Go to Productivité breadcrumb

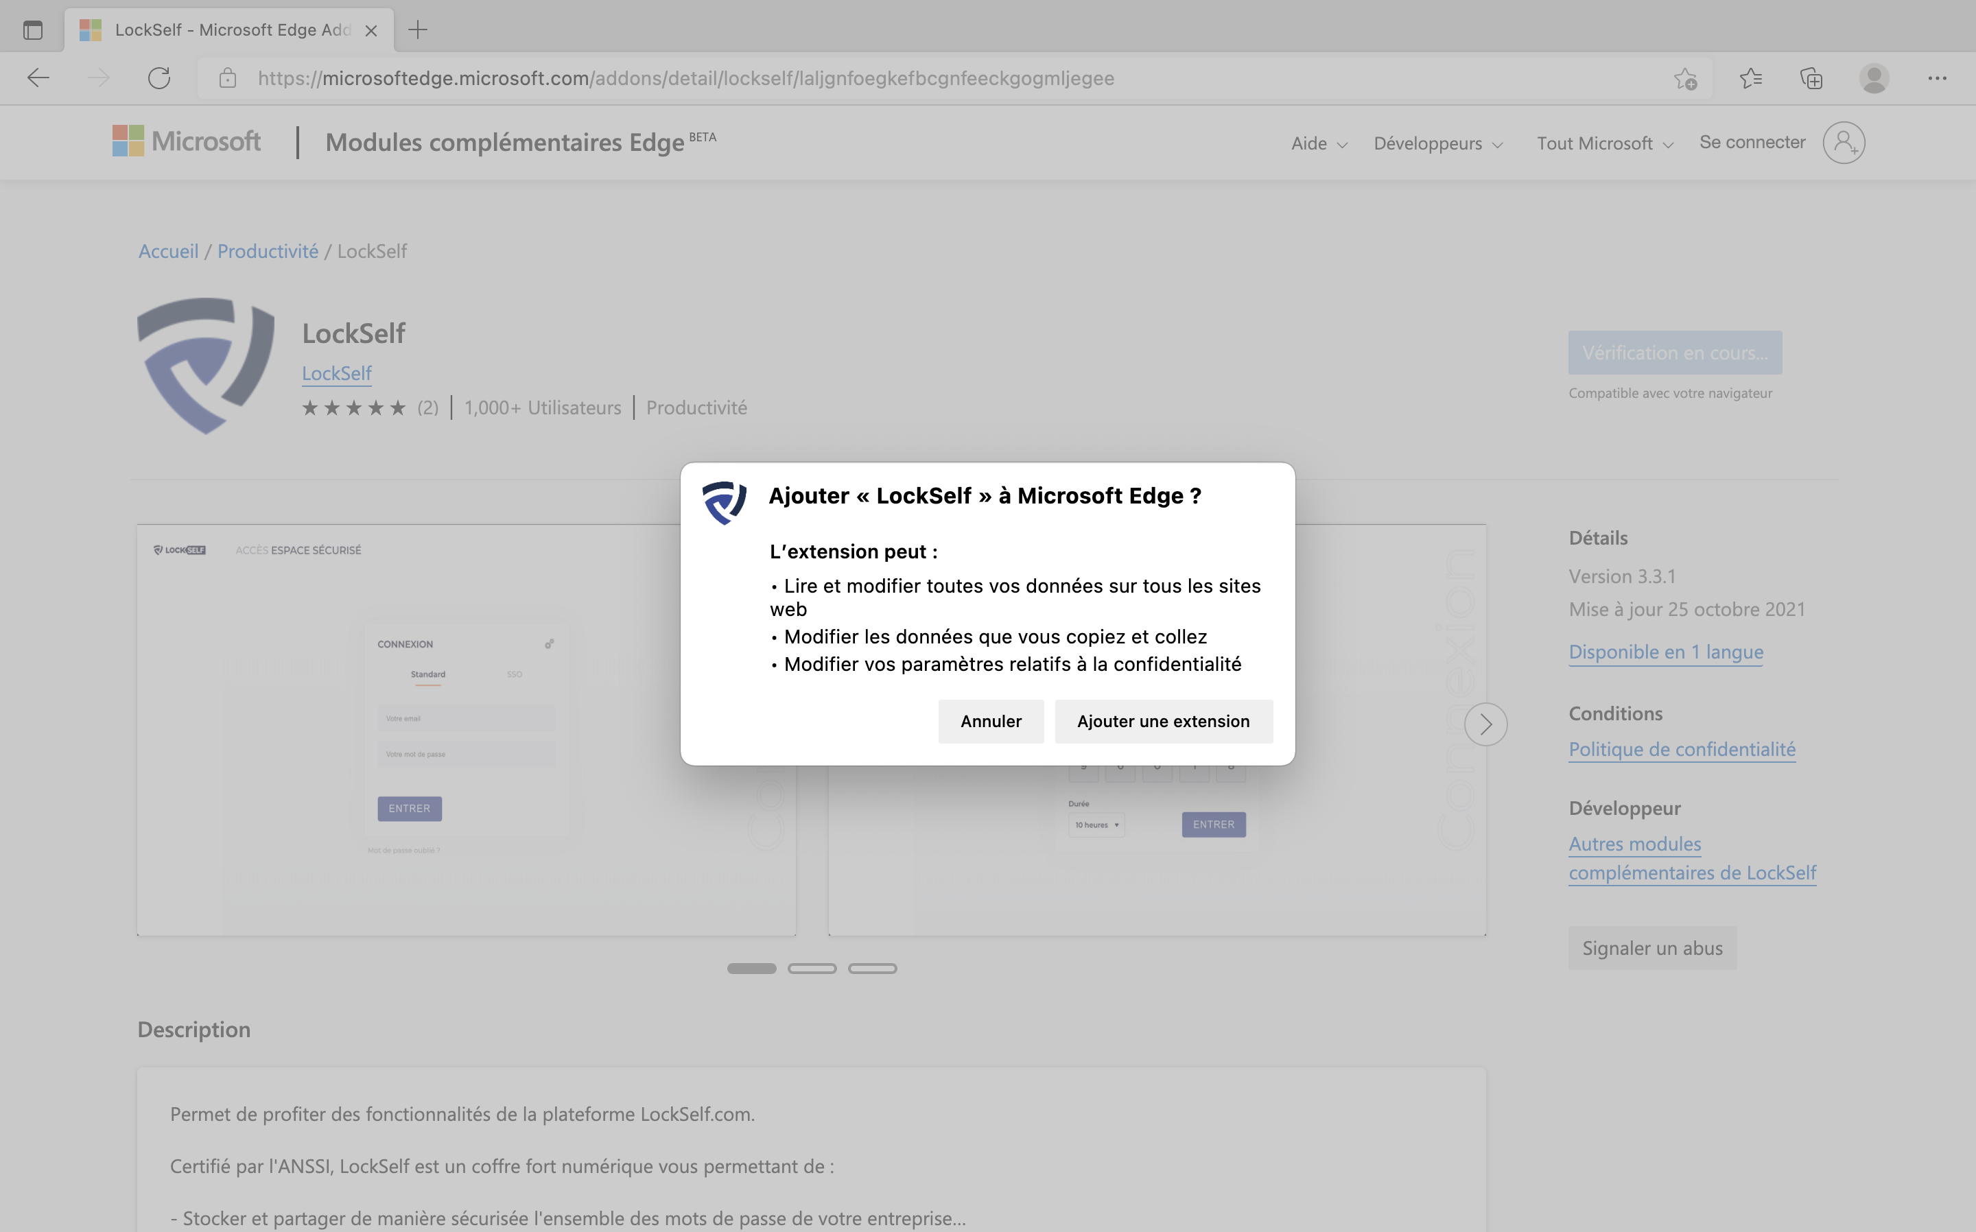pos(268,251)
